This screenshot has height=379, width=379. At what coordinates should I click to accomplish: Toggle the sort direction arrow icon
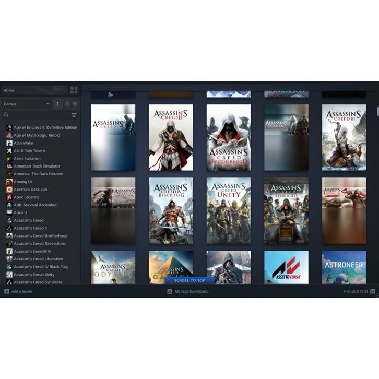[x=58, y=104]
